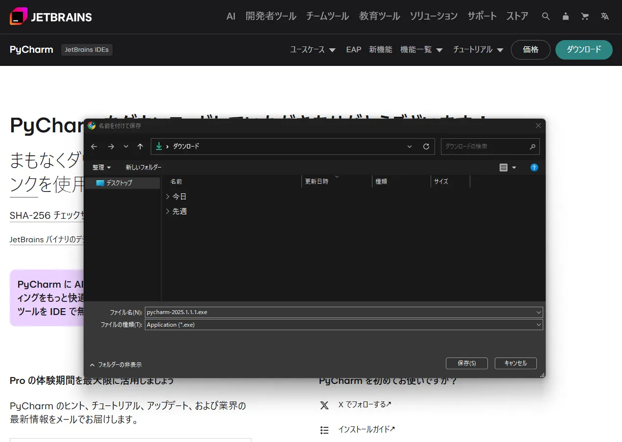622x442 pixels.
Task: Click the JetBrains logo
Action: 51,17
